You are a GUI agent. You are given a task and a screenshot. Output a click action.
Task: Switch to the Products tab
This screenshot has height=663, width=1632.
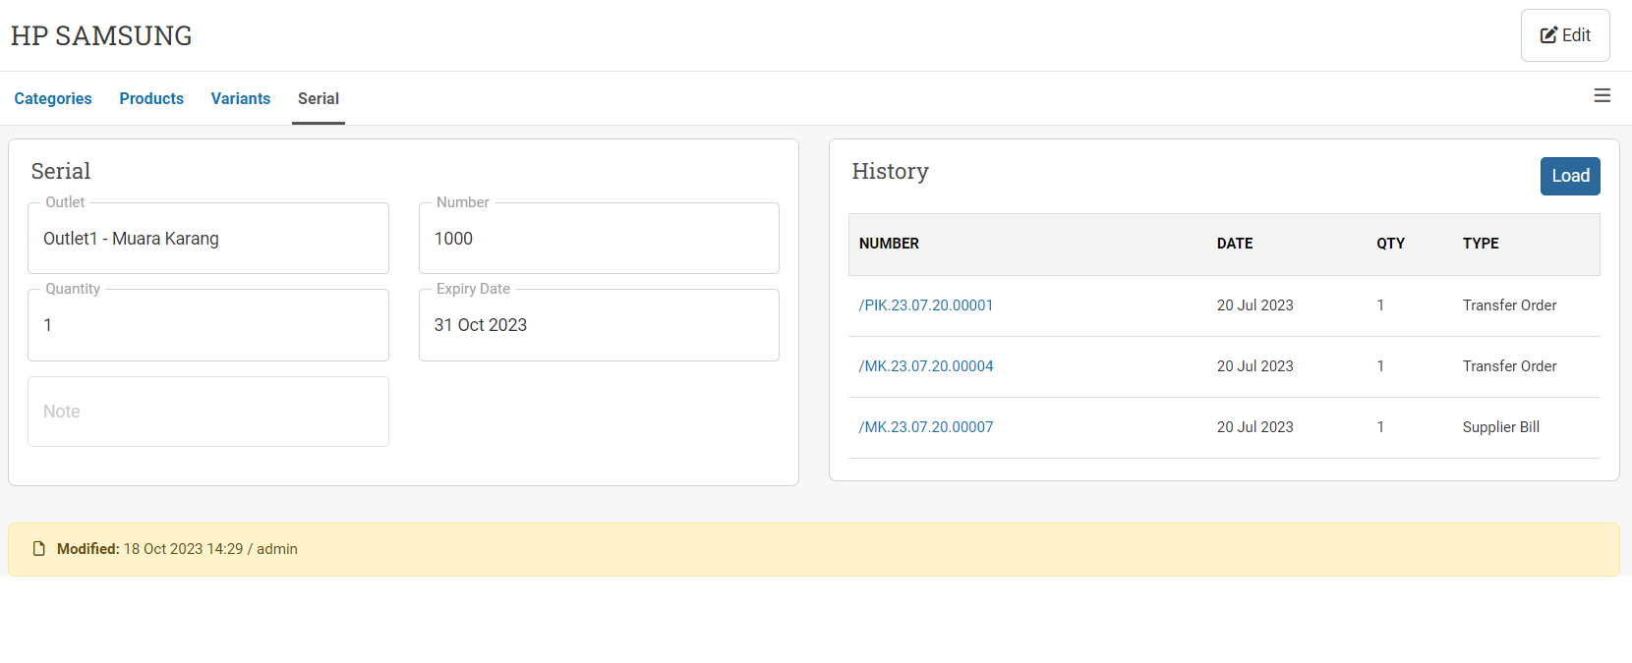click(x=151, y=98)
